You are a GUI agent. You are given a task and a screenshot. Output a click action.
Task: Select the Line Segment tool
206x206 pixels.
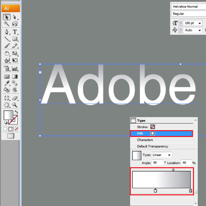7,38
